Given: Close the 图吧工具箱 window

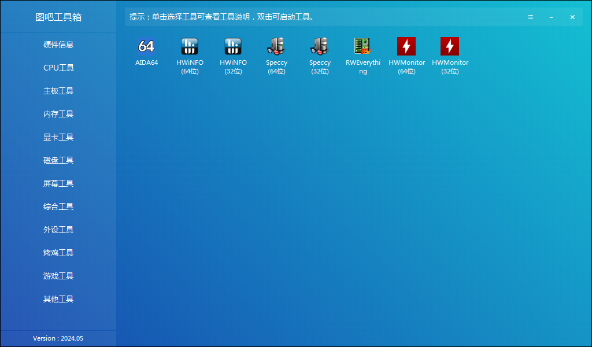Looking at the screenshot, I should pos(572,17).
